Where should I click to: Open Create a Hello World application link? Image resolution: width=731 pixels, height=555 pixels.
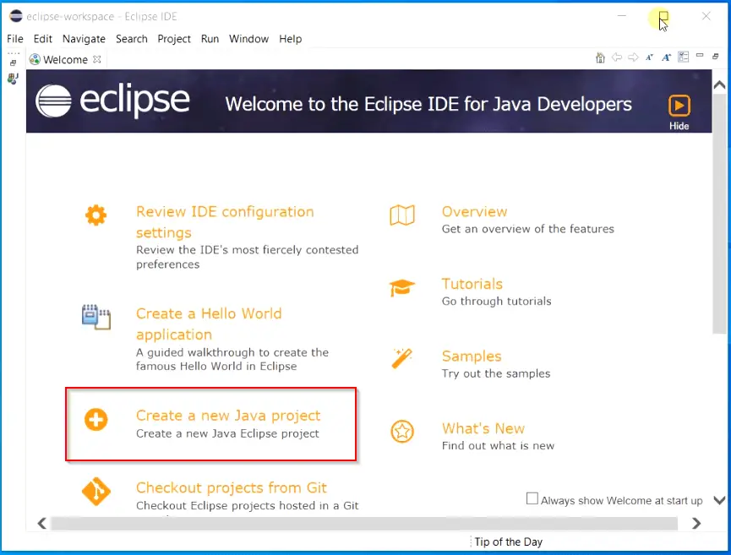(x=209, y=324)
